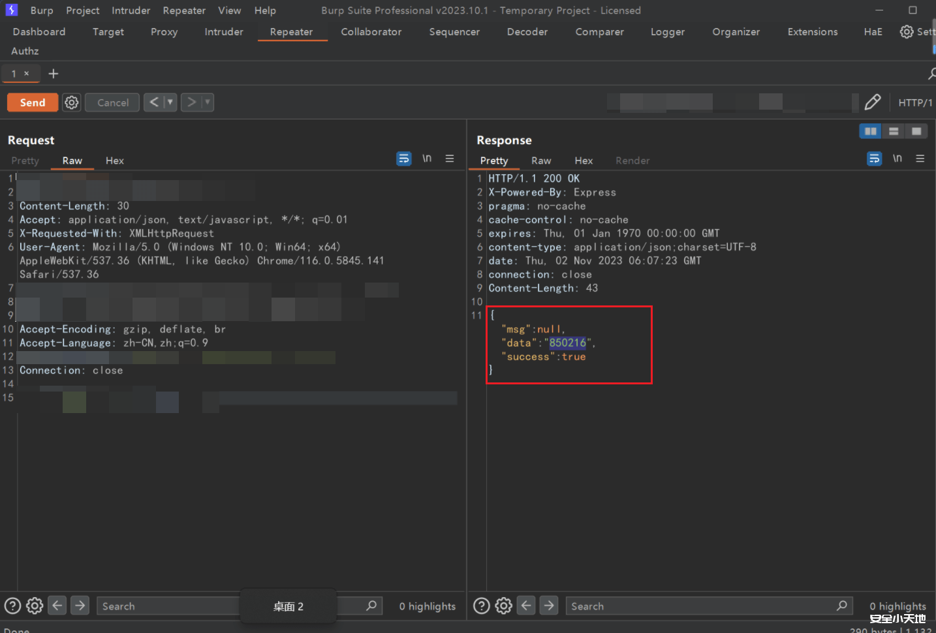Click the pencil edit target icon
Viewport: 936px width, 633px height.
pyautogui.click(x=872, y=102)
